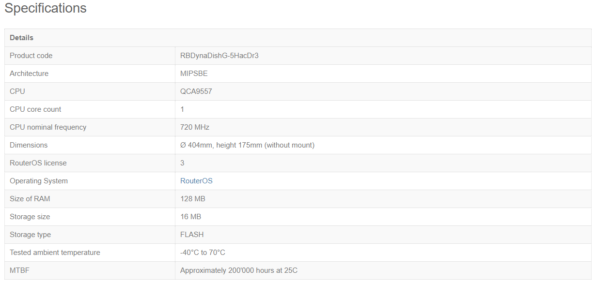Select the -40°C to 70°C value
Screen dimensions: 596x283
203,253
